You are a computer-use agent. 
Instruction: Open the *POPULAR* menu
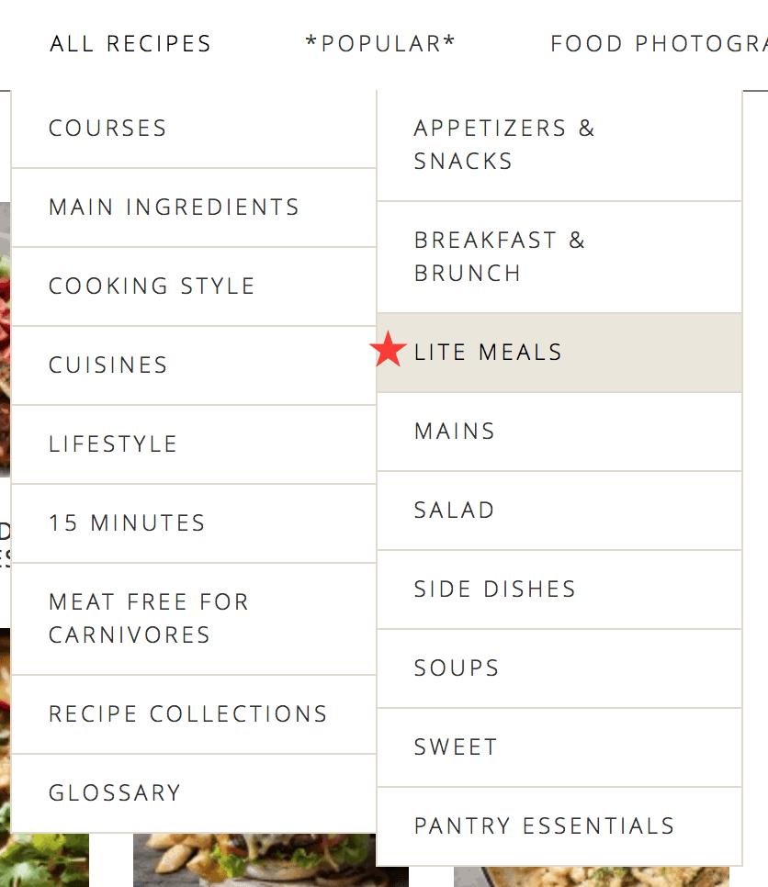(x=381, y=43)
